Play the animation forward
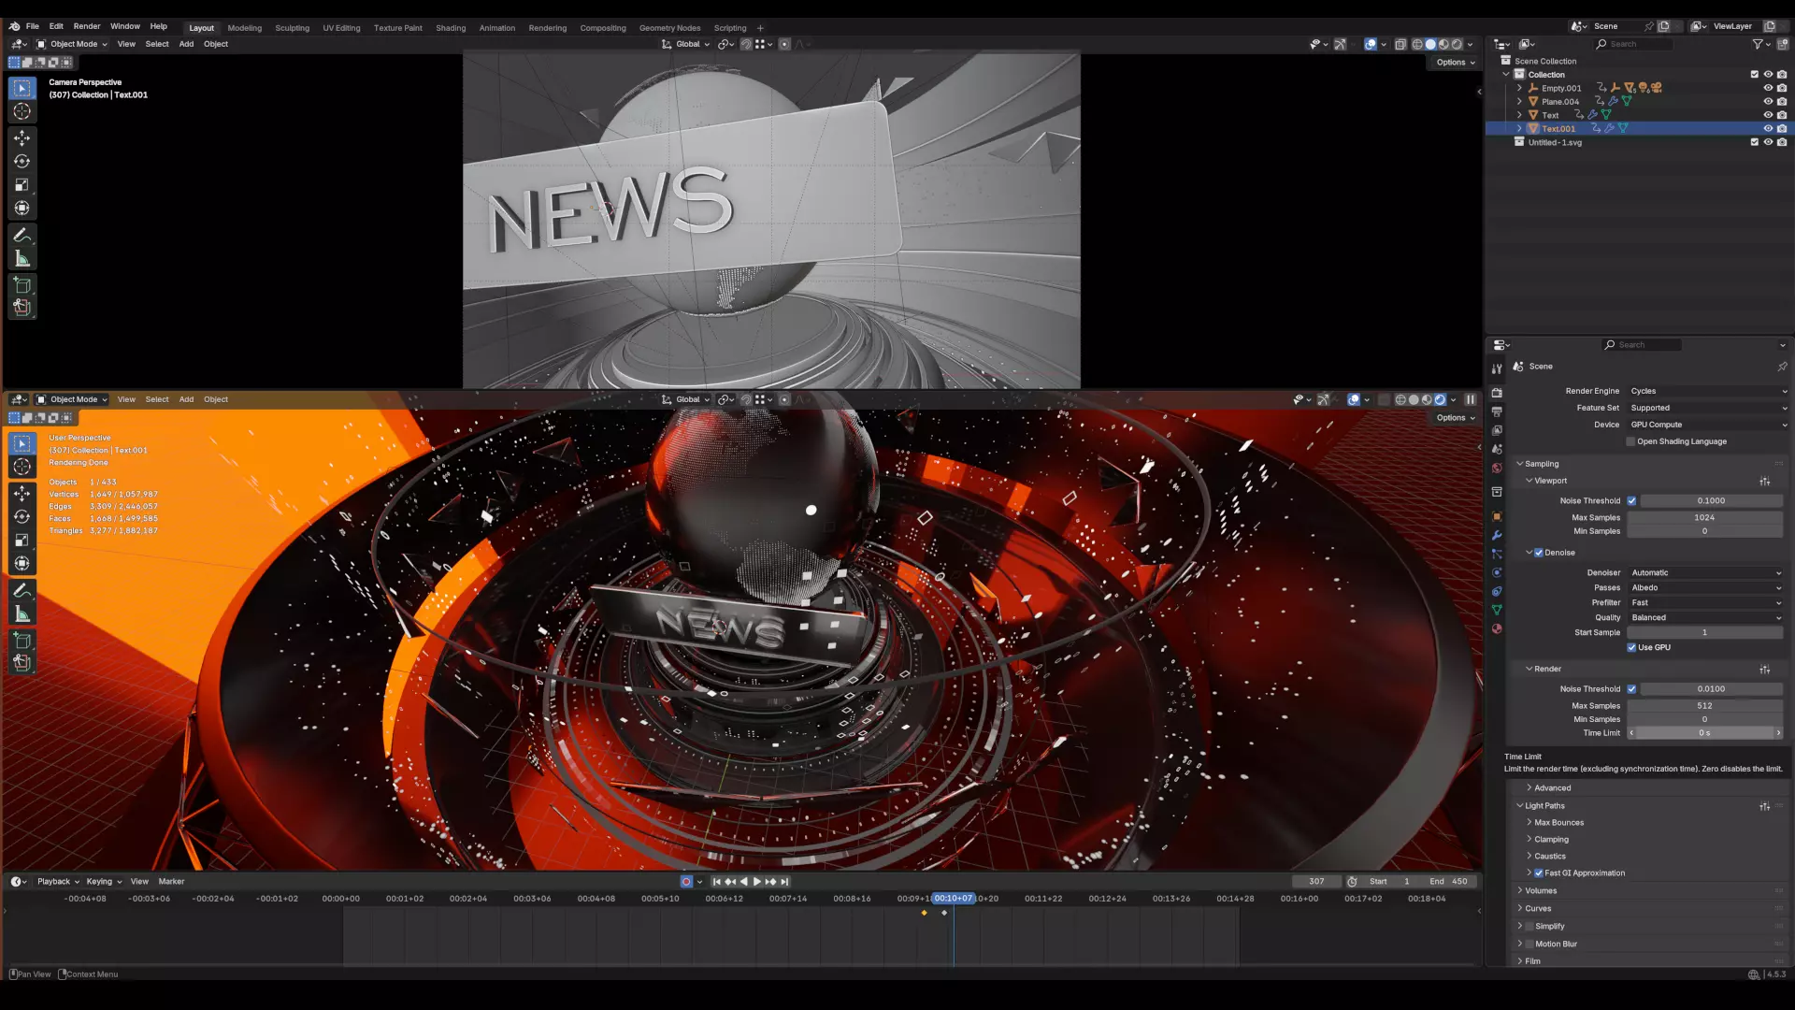Viewport: 1795px width, 1010px height. 757,882
